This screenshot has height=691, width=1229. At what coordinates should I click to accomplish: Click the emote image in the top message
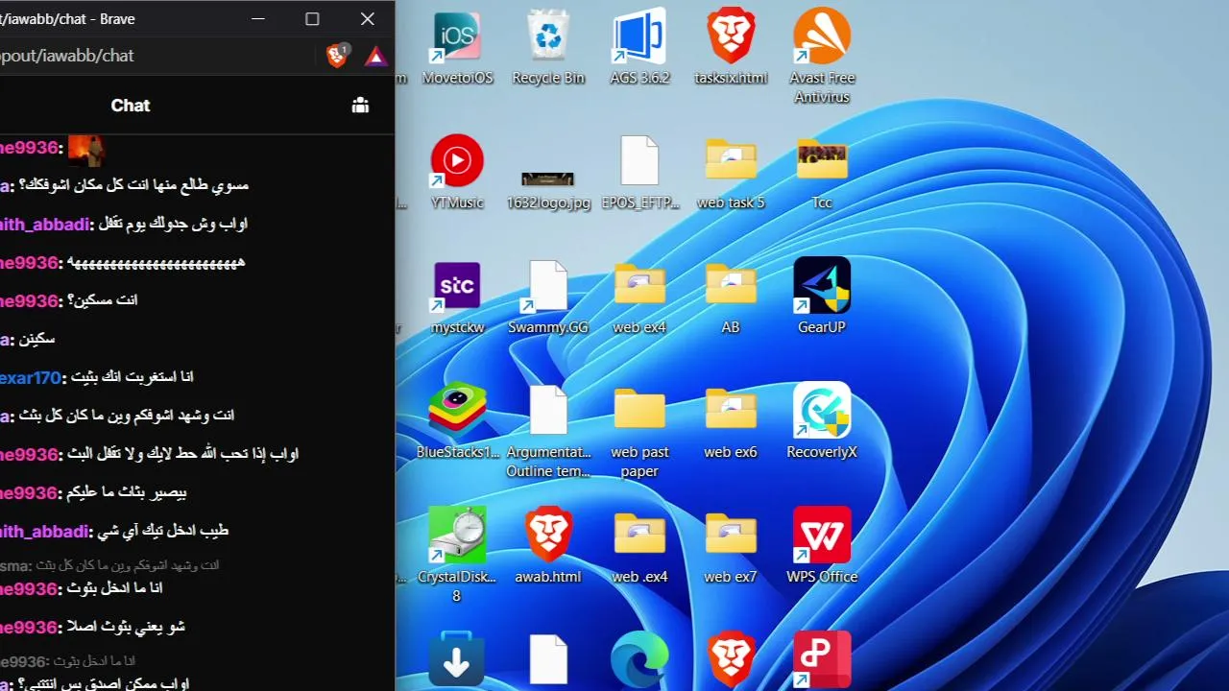coord(85,149)
